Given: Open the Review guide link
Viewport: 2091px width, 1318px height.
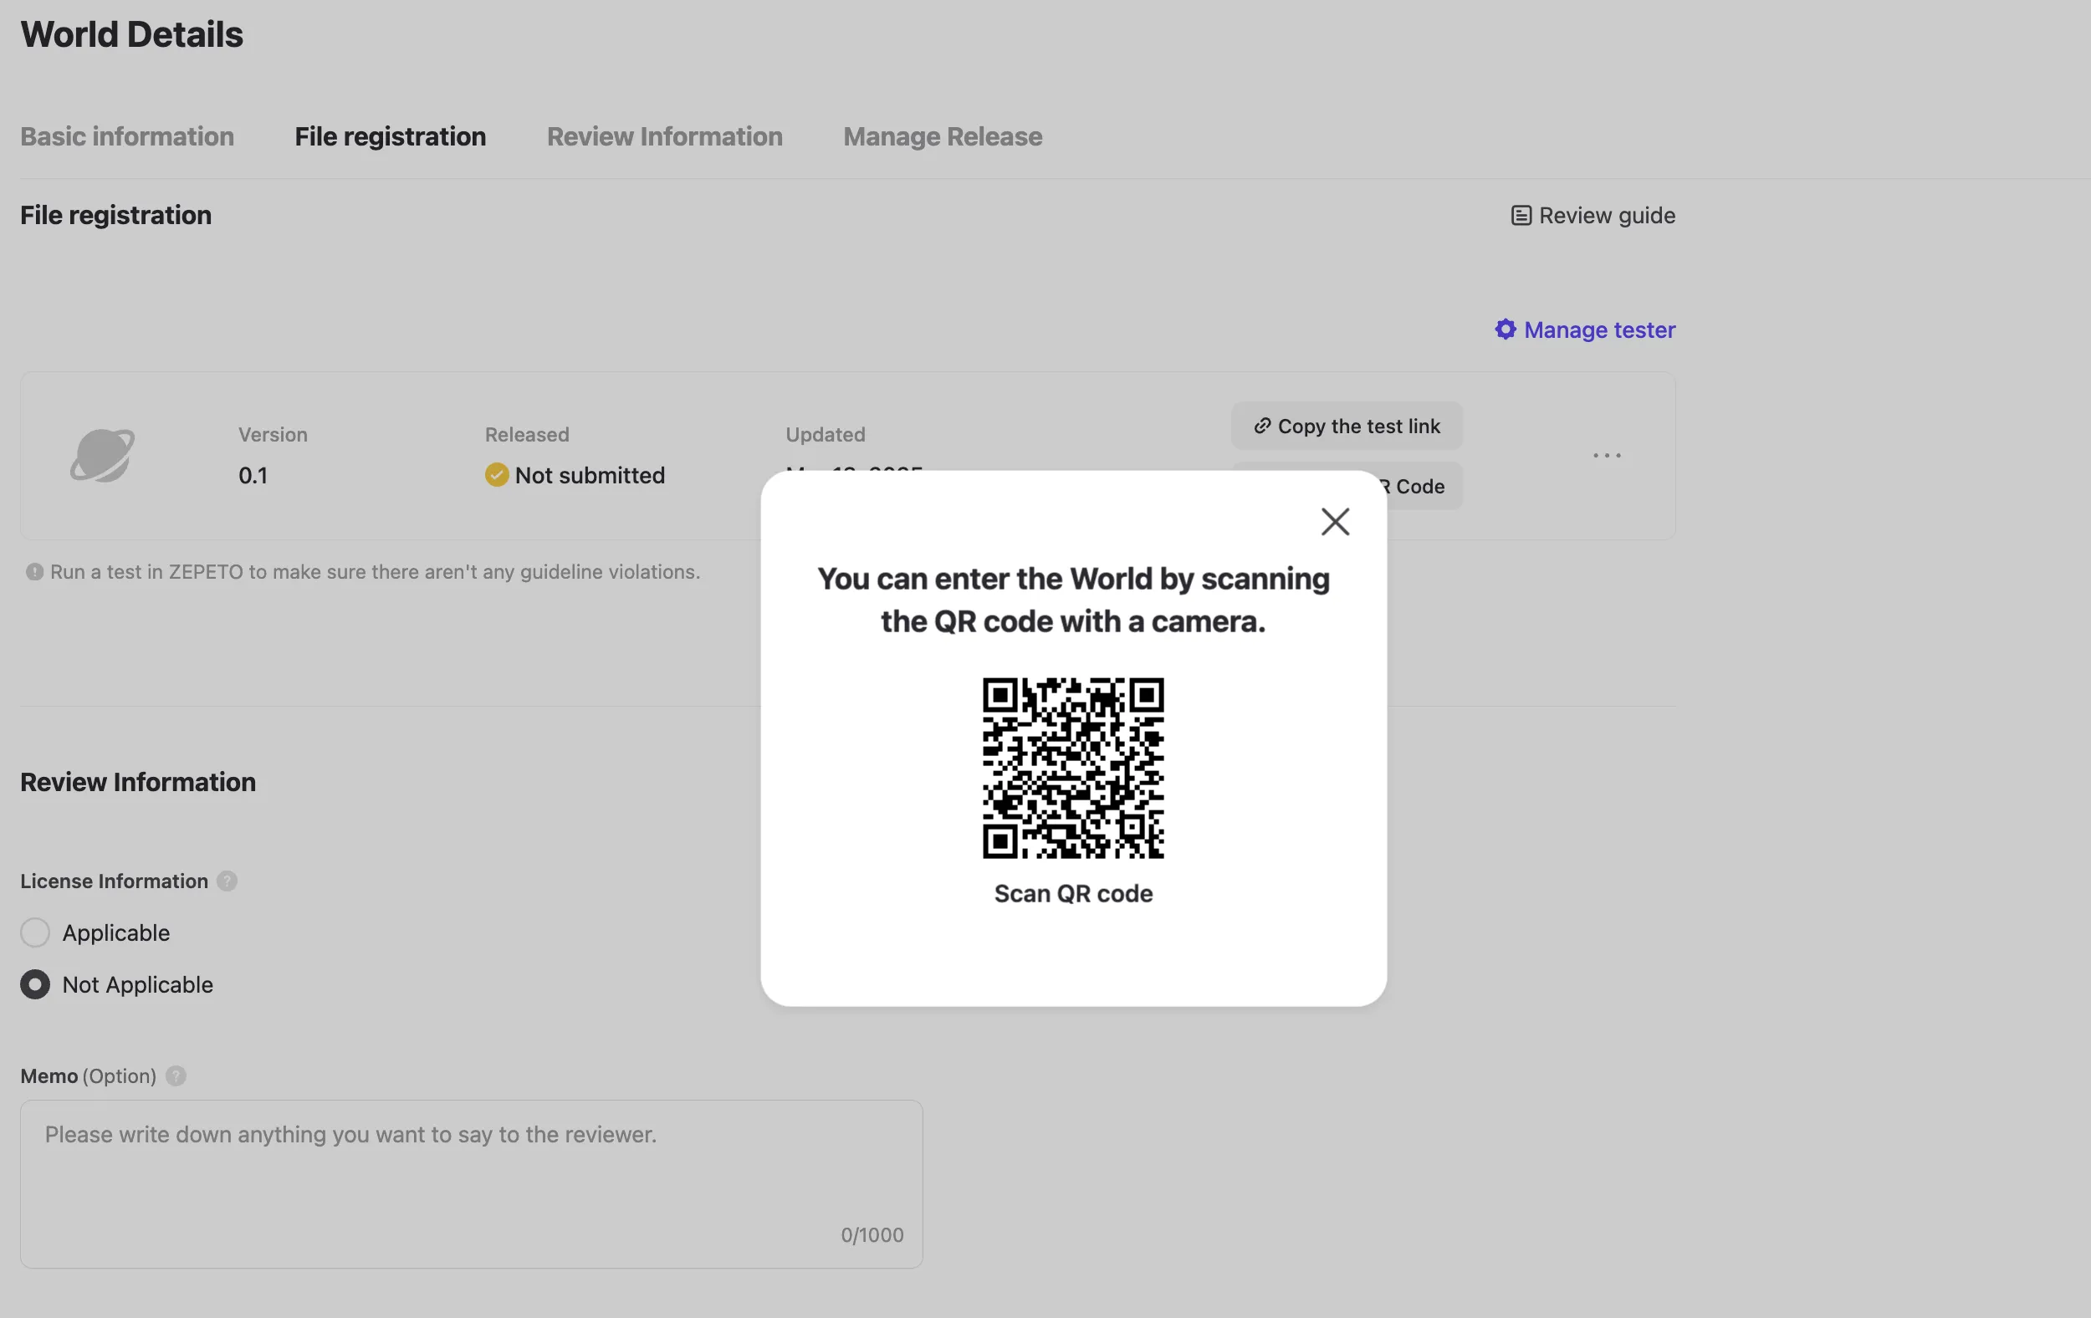Looking at the screenshot, I should pos(1593,215).
